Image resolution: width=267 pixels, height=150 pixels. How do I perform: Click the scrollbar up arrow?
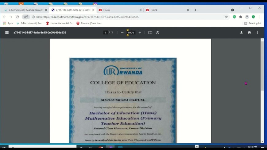click(262, 40)
